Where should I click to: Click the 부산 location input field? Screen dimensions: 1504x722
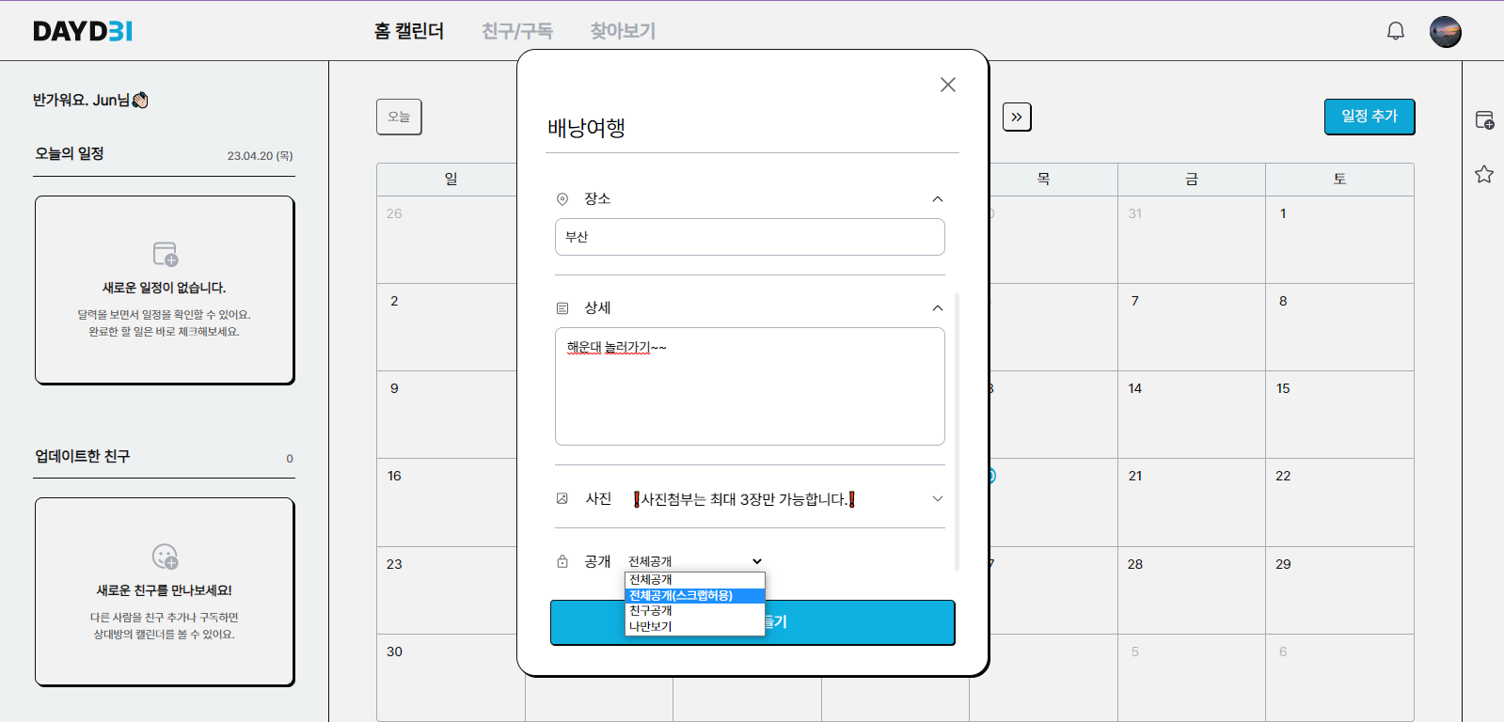click(x=750, y=237)
